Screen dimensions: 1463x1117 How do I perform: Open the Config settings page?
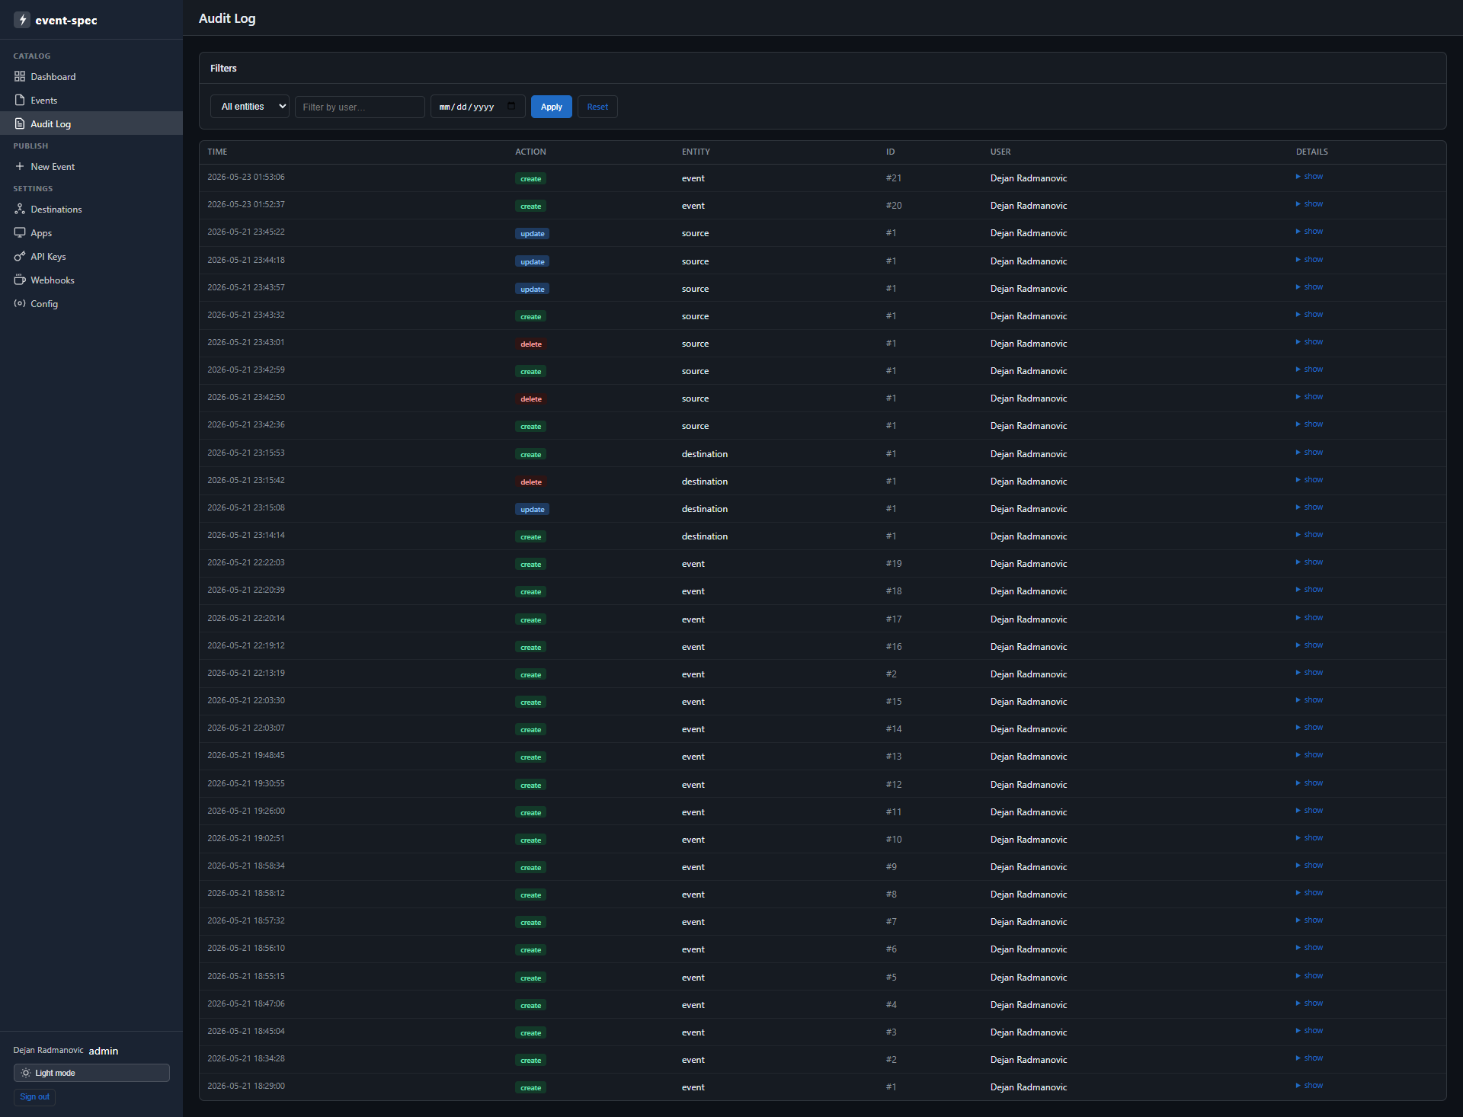91,303
